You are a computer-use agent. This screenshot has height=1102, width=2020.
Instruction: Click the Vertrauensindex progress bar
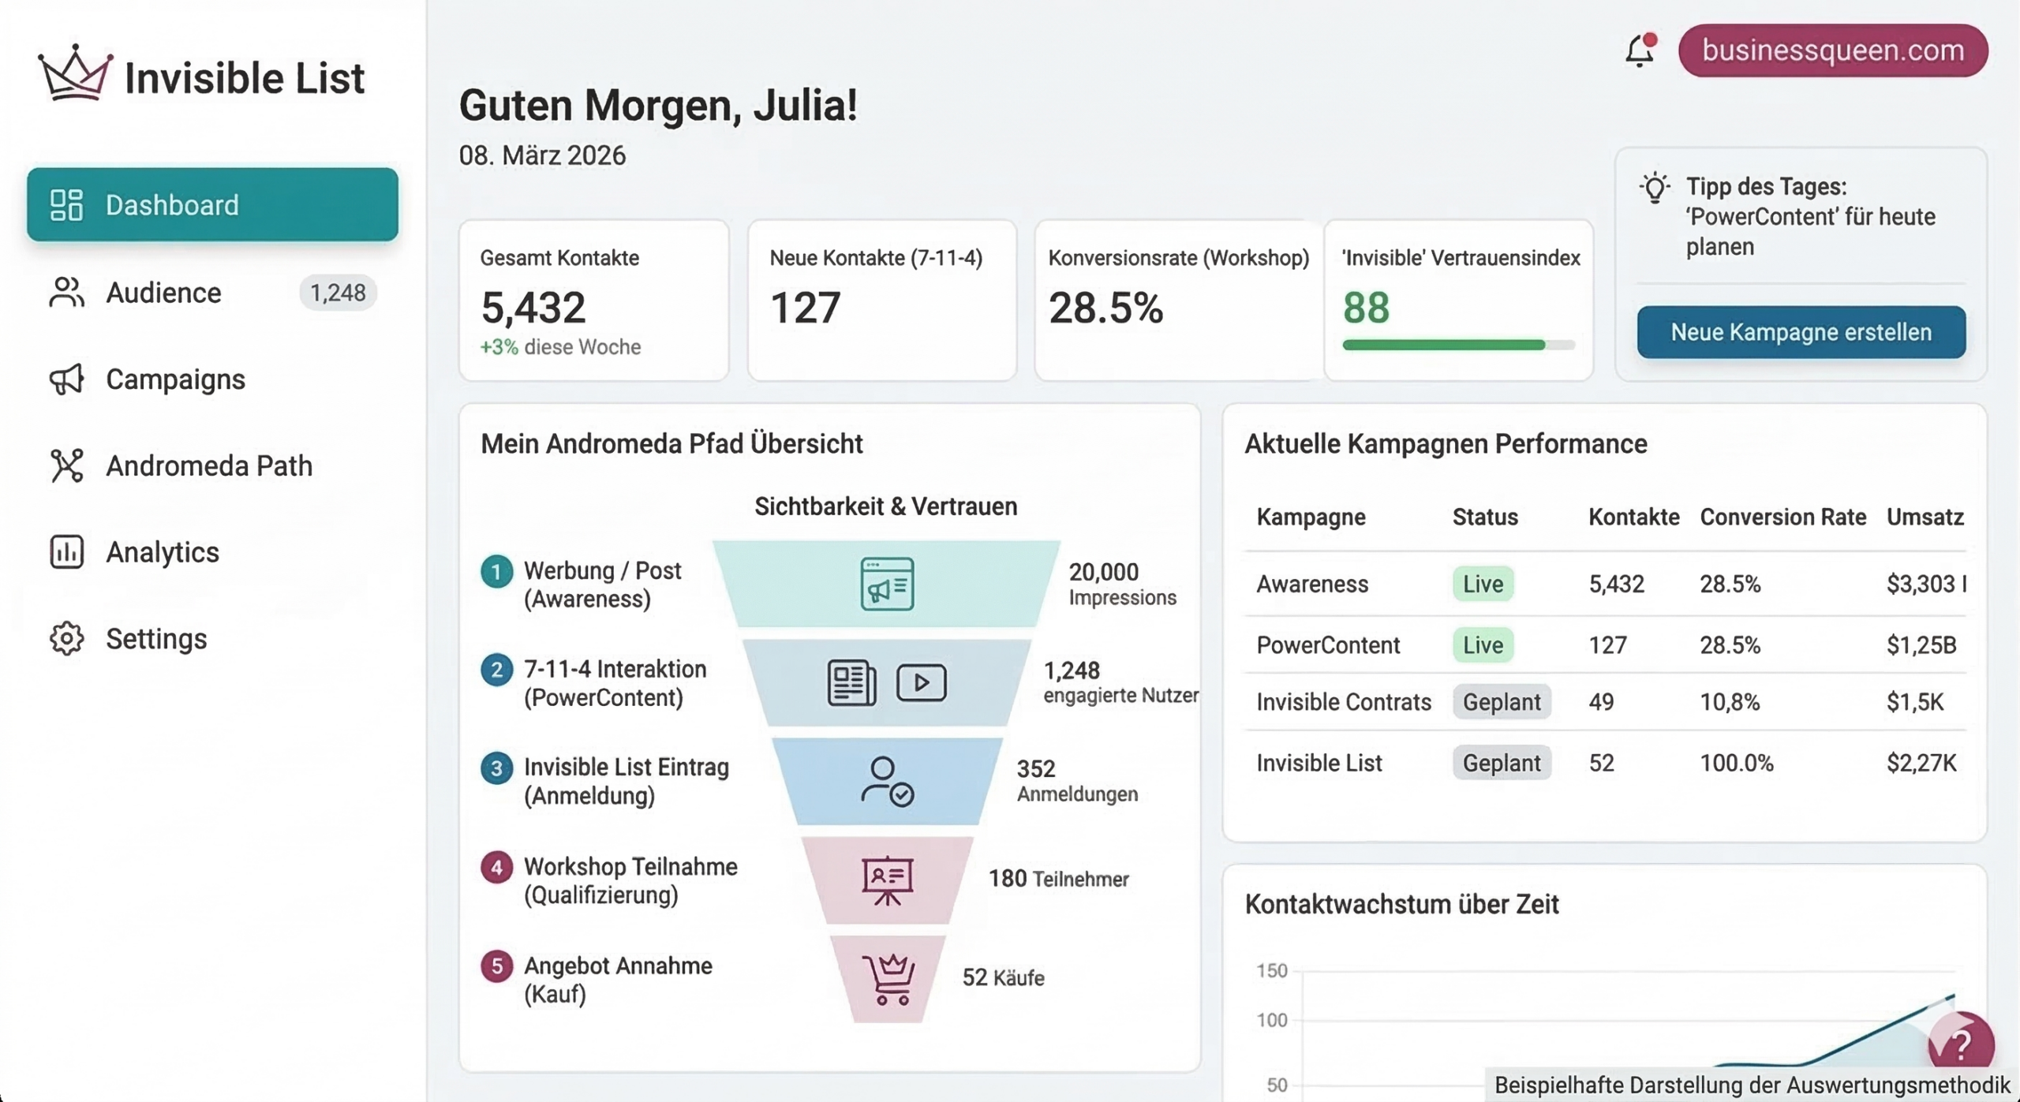pyautogui.click(x=1457, y=345)
